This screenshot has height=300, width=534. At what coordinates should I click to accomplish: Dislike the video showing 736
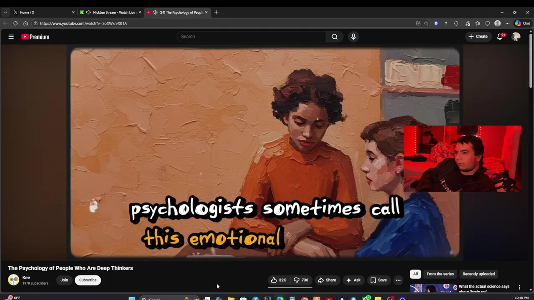[x=301, y=280]
